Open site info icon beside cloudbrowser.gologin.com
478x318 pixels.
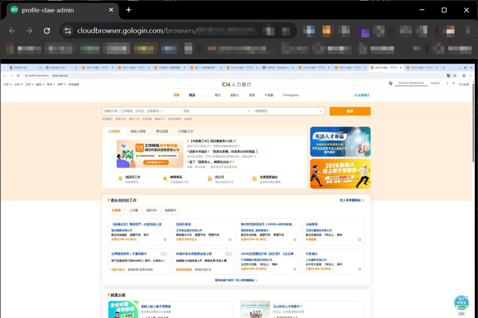point(68,30)
